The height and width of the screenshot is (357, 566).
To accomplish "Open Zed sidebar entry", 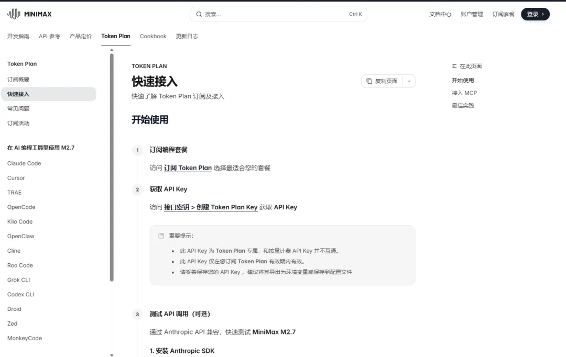I will coord(12,323).
